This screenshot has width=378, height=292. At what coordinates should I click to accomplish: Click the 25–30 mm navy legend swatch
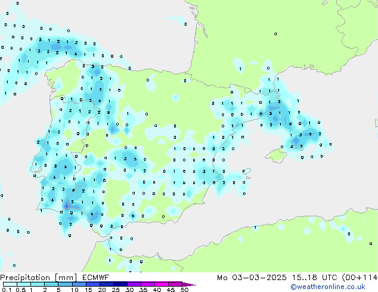(x=120, y=284)
